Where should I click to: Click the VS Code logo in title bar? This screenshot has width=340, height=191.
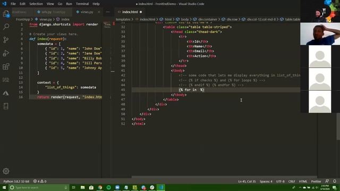tap(4, 4)
